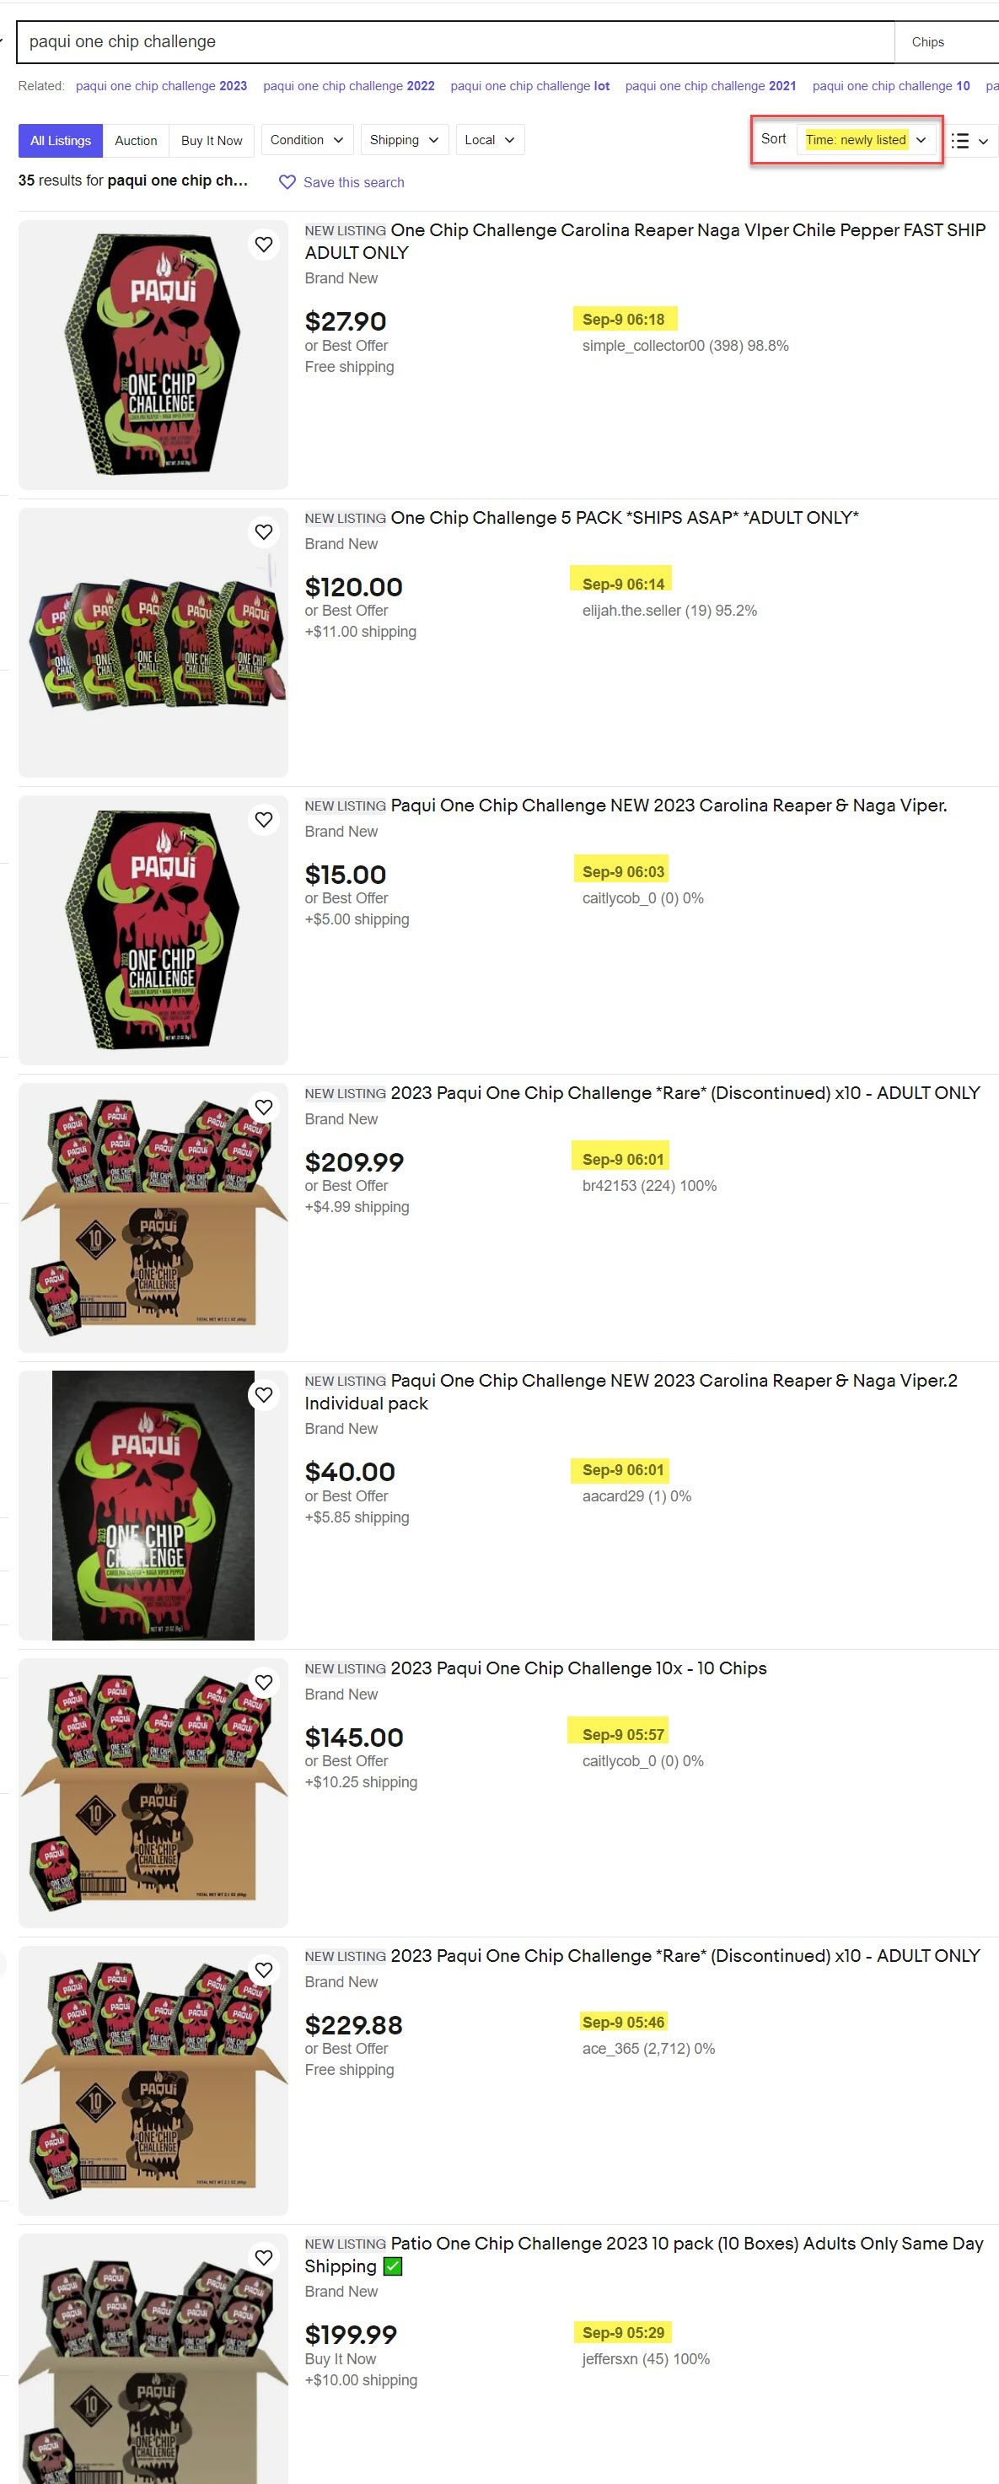Screen dimensions: 999x2484
Task: Watchlist heart on $209.99 Rare x10 listing
Action: [264, 1107]
